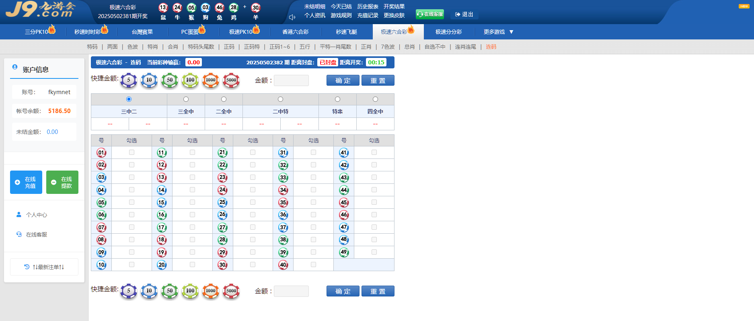Expand the 更多游戏 dropdown

(498, 32)
